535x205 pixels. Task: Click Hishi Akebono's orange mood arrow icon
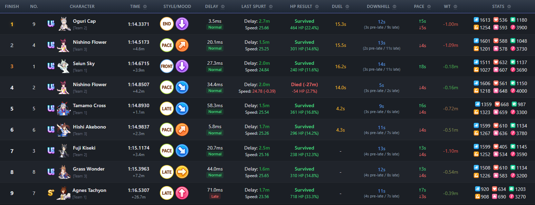(182, 130)
